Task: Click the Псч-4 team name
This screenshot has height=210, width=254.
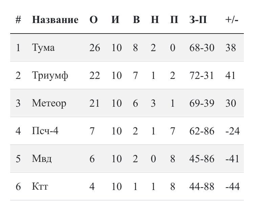Action: (x=45, y=131)
